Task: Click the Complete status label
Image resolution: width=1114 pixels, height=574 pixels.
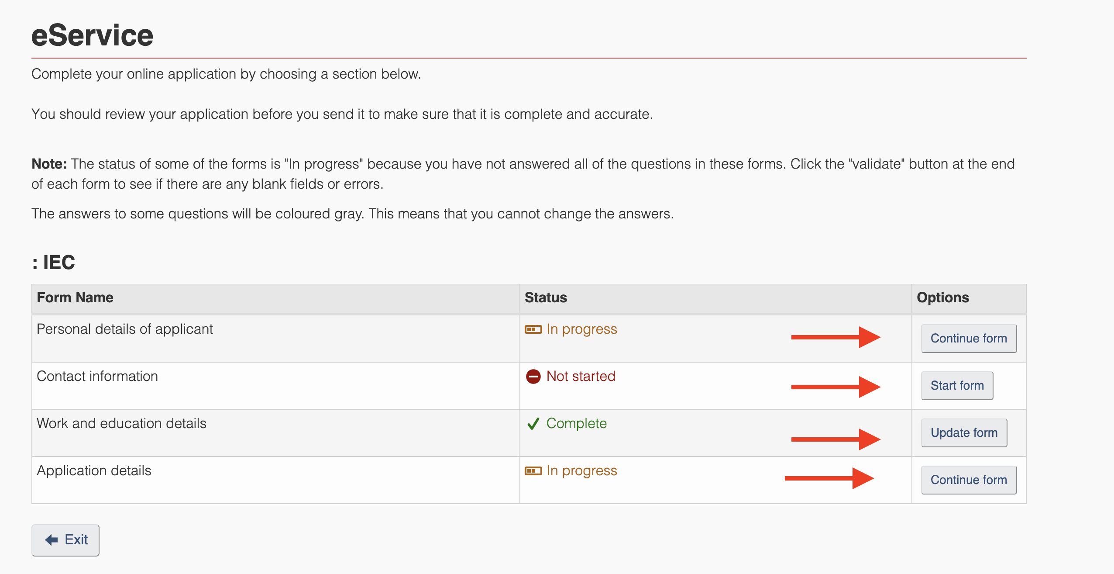Action: (x=576, y=423)
